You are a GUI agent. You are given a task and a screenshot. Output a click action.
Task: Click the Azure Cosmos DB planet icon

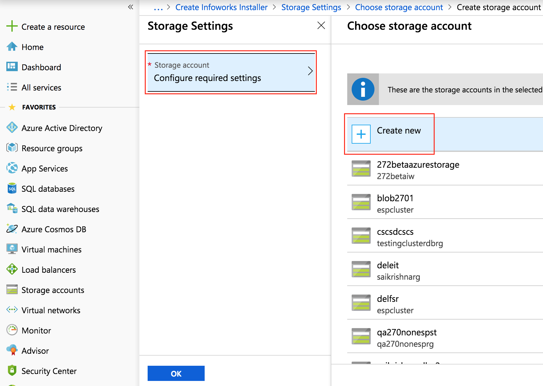click(12, 229)
